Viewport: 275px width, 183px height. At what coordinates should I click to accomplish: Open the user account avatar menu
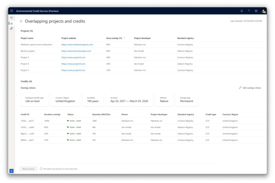263,11
